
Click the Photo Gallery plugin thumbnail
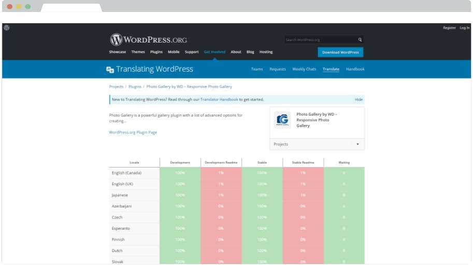point(282,120)
